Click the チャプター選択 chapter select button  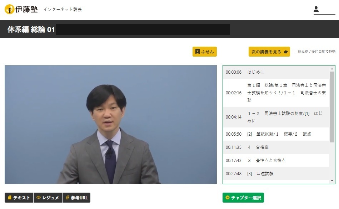coord(243,198)
